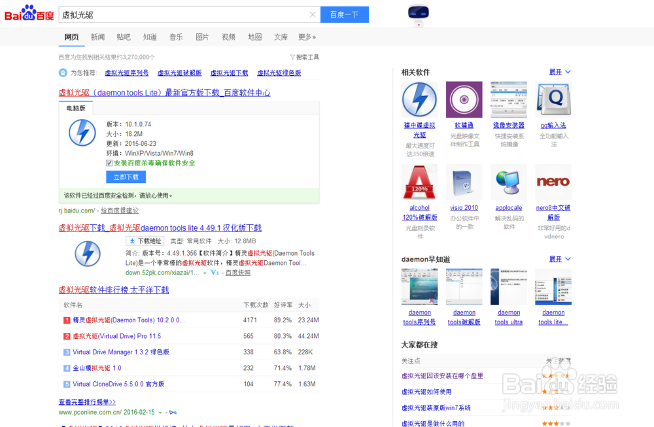Click the 百度一下 search button
654x427 pixels.
click(x=345, y=14)
